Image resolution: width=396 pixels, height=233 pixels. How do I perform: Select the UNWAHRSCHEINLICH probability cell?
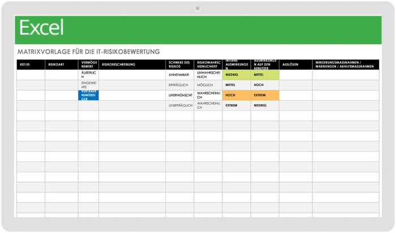tap(208, 75)
